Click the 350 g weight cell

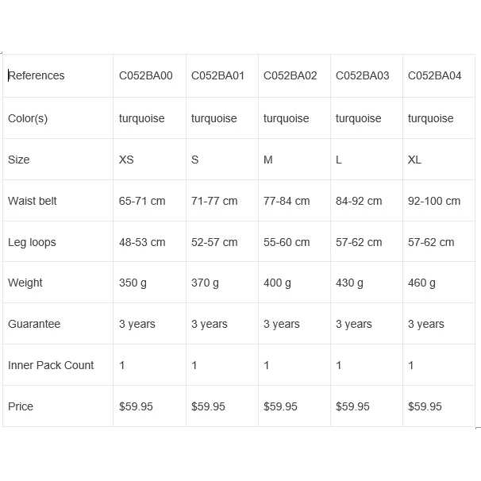(133, 283)
